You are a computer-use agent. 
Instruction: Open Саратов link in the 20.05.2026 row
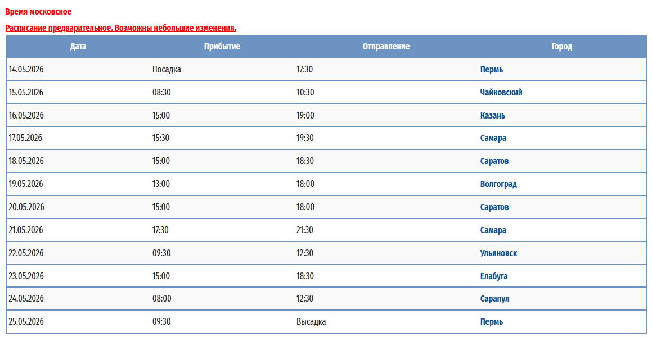coord(494,207)
